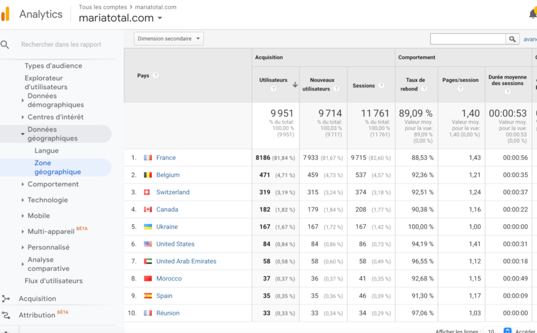The image size is (537, 333).
Task: Collapse the Données géographiques section
Action: 23,134
